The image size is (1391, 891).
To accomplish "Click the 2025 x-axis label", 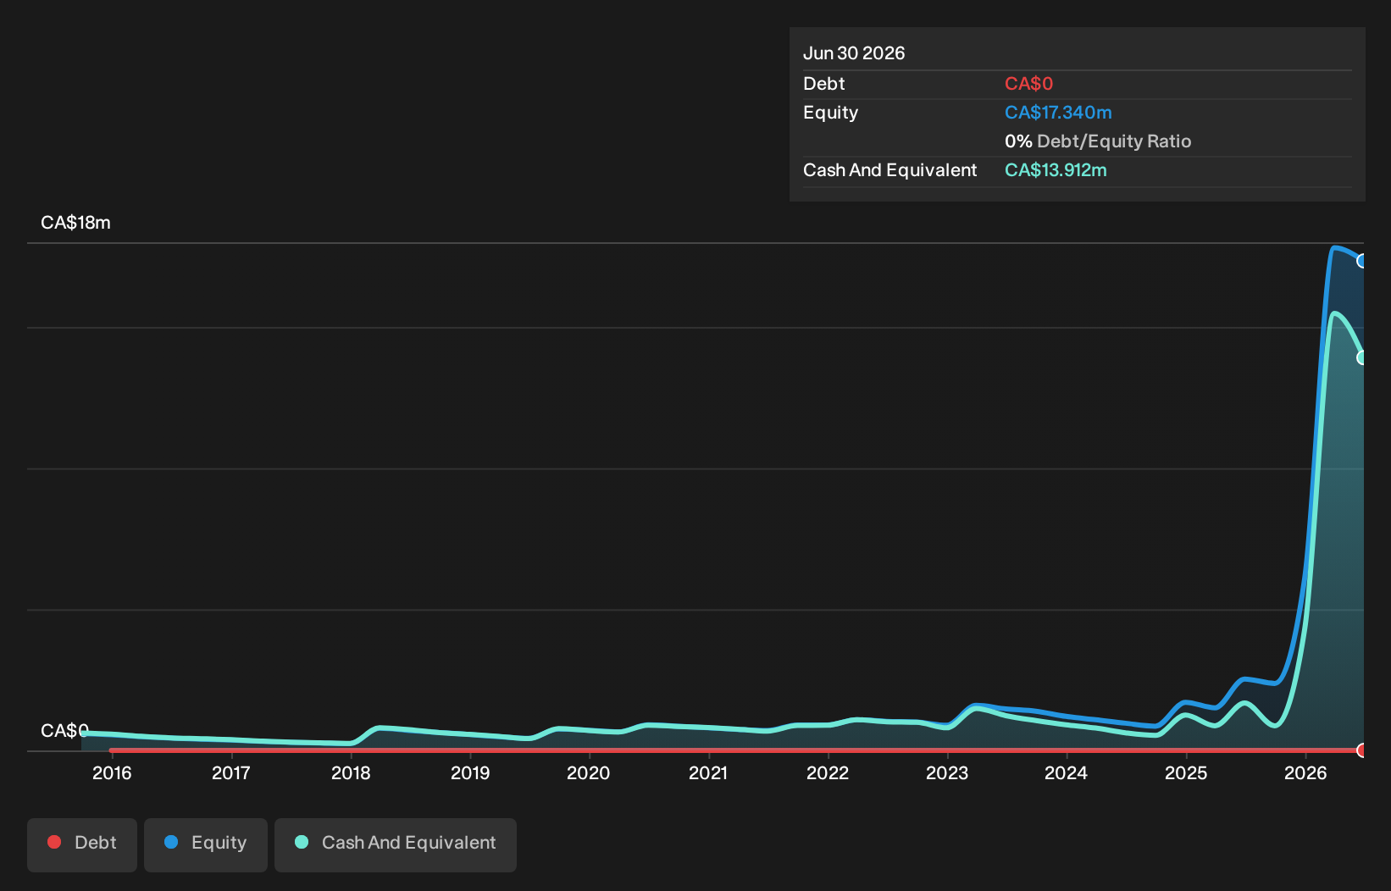I will pyautogui.click(x=1186, y=772).
